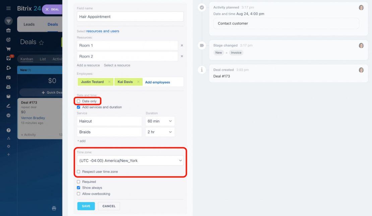Image resolution: width=372 pixels, height=216 pixels.
Task: Click the Contact customer activity text
Action: (233, 23)
